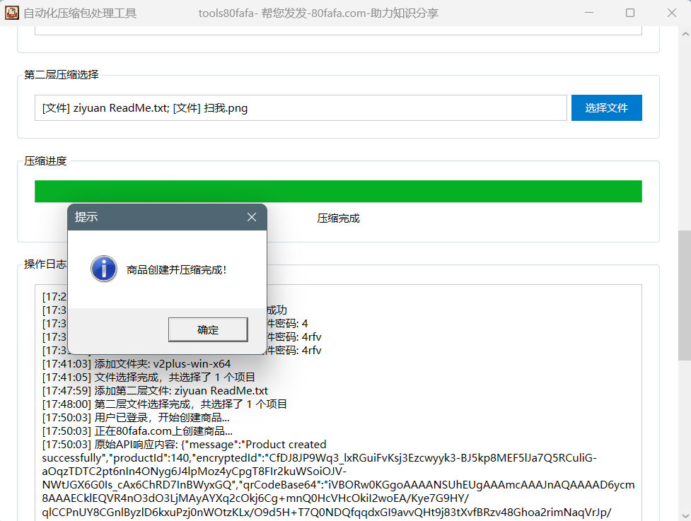Close the main application window
This screenshot has height=521, width=691.
pos(670,13)
